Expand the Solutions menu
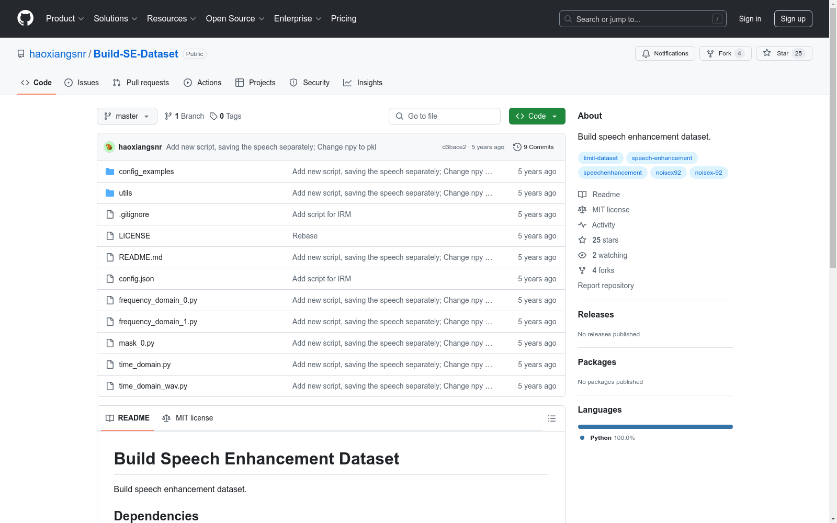 click(116, 18)
